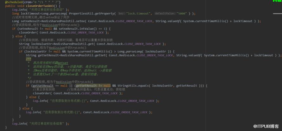Place cursor on closeOrderTaskV3 method name

(x=40, y=6)
